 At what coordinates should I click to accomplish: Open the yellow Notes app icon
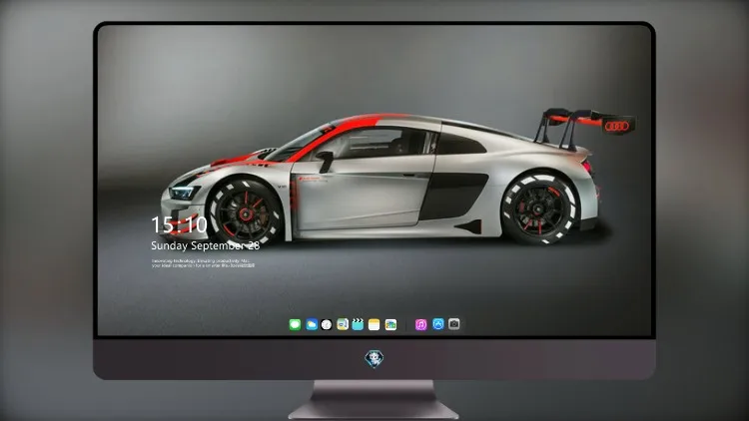pos(374,324)
